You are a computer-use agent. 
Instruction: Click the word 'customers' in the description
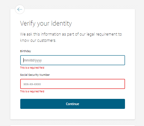tap(47, 41)
